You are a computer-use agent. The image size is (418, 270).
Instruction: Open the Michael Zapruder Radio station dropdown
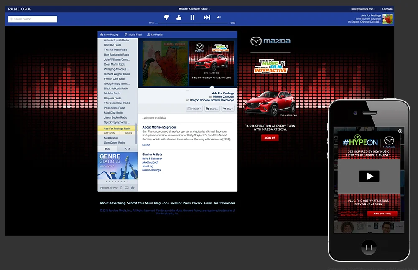[194, 9]
